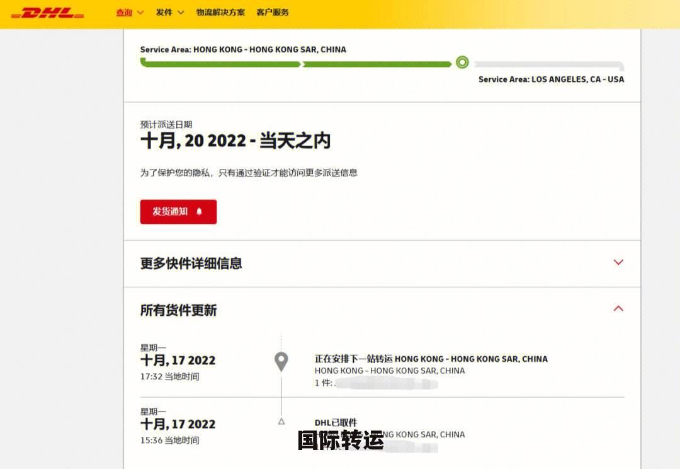Click the 15:36 当地时间 timestamp
This screenshot has width=680, height=469.
pyautogui.click(x=169, y=441)
